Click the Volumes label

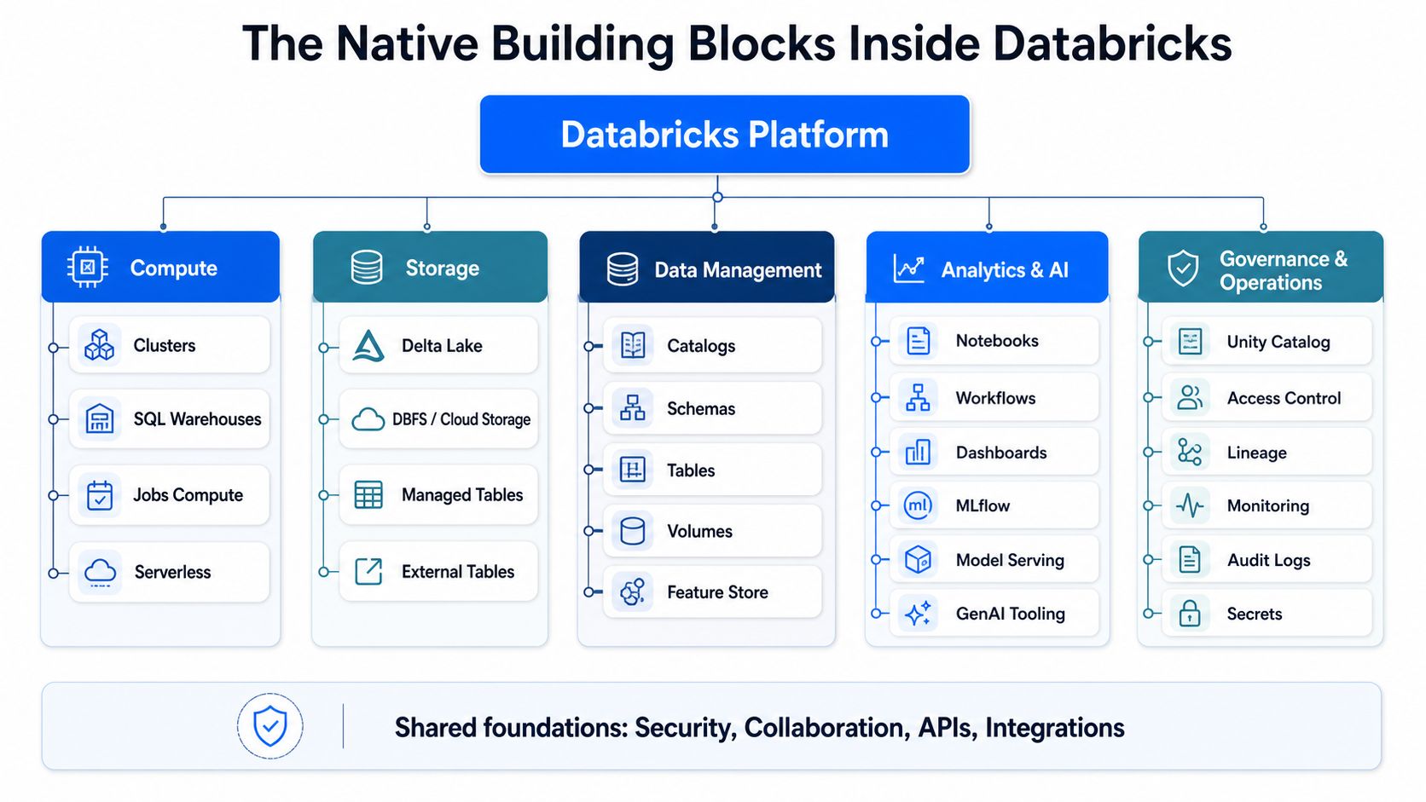(x=699, y=531)
